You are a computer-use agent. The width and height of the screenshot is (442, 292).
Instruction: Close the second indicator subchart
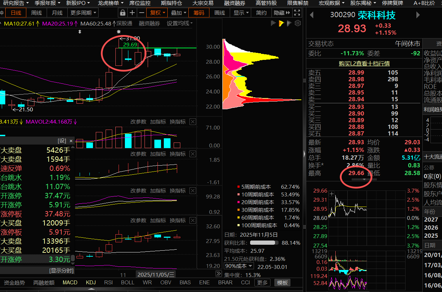pyautogui.click(x=193, y=154)
